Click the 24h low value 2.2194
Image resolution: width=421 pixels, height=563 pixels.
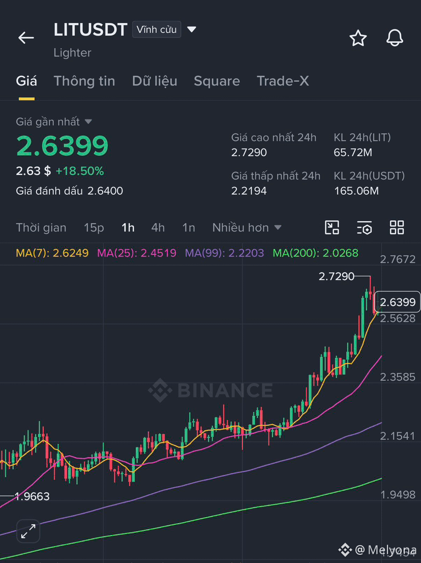click(249, 191)
